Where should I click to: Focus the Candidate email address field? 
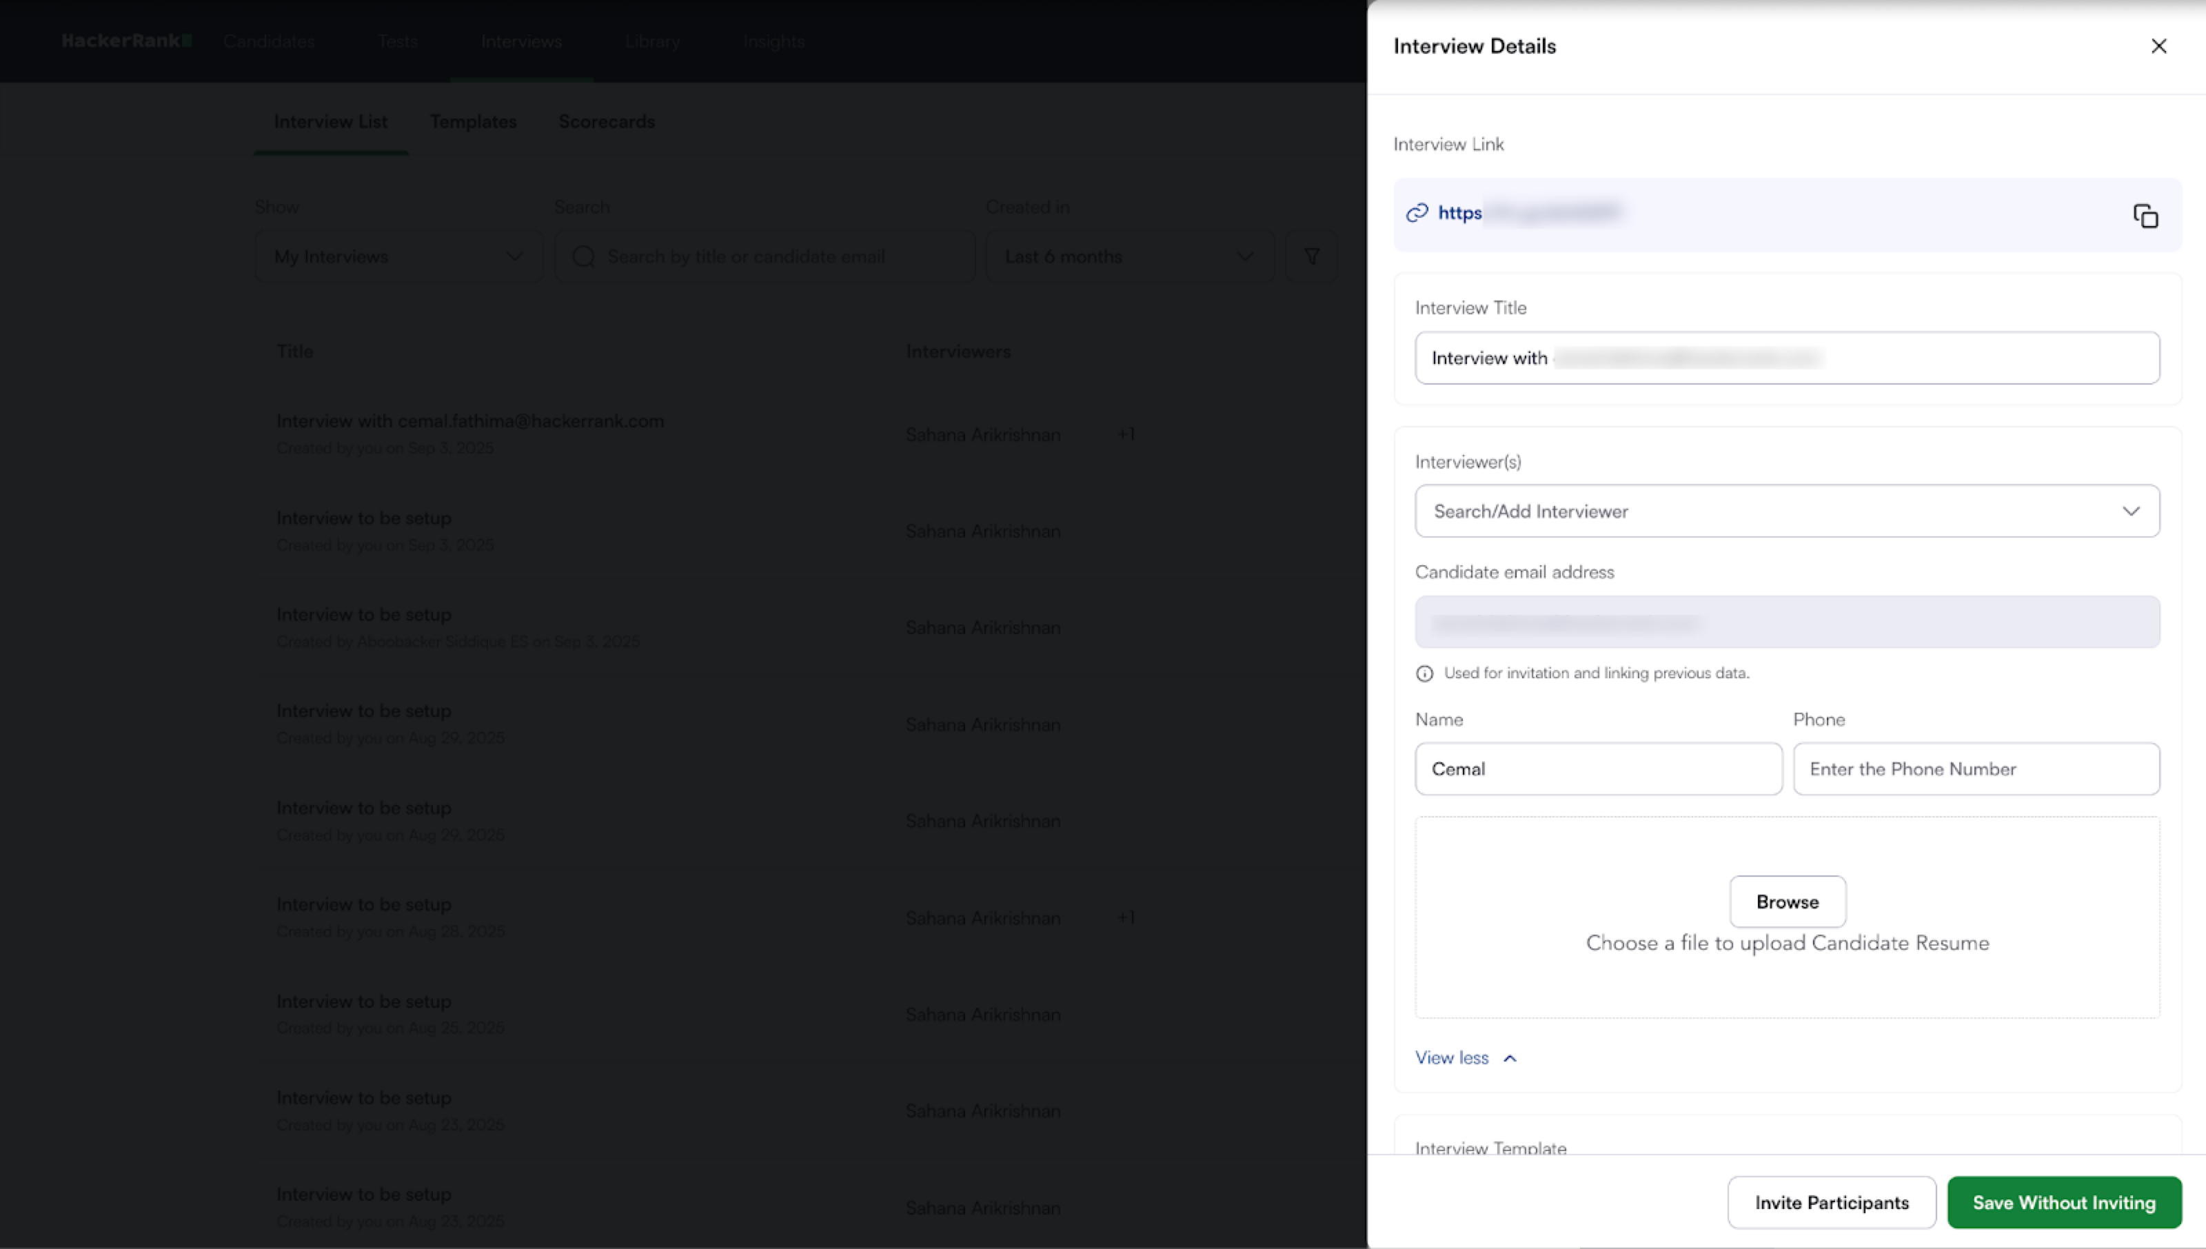point(1788,622)
